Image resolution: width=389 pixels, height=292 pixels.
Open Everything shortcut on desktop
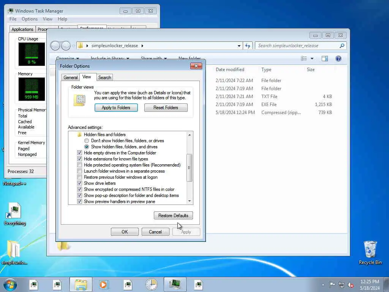click(15, 214)
